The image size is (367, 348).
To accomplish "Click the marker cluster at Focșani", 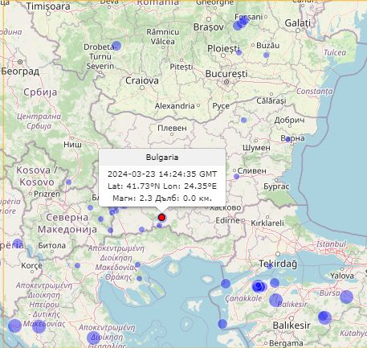I will click(x=241, y=23).
